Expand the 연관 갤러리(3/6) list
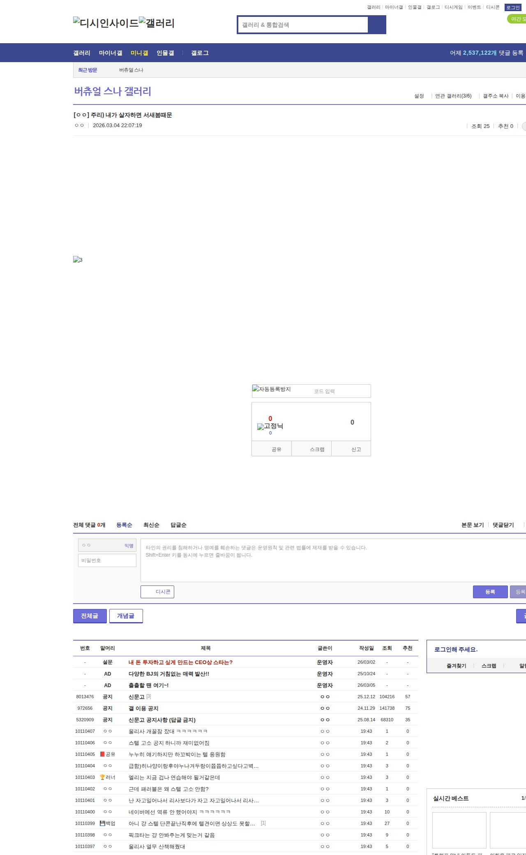Viewport: 526px width, 855px height. 453,96
